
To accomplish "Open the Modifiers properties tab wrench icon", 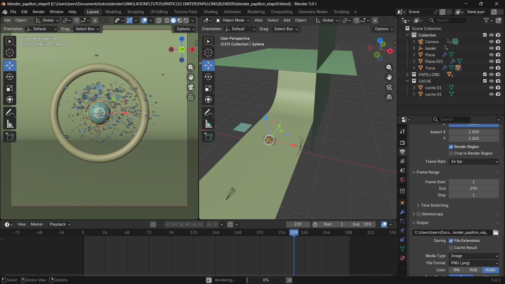I will click(x=402, y=212).
